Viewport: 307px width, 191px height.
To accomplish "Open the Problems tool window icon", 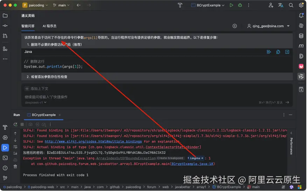I will [x=5, y=168].
